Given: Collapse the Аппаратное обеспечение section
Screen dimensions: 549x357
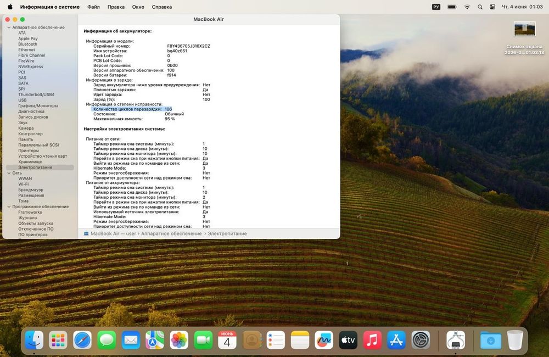Looking at the screenshot, I should [x=9, y=27].
